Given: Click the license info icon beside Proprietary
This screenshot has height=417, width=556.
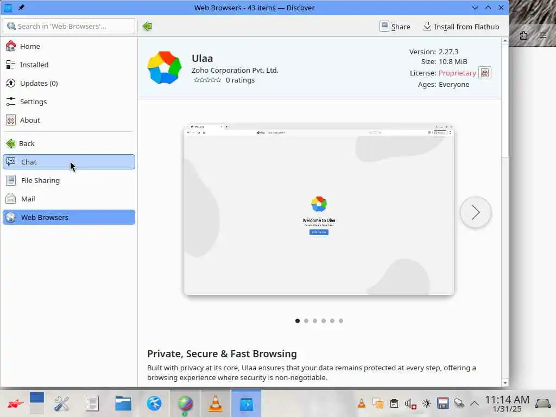Looking at the screenshot, I should pyautogui.click(x=485, y=73).
